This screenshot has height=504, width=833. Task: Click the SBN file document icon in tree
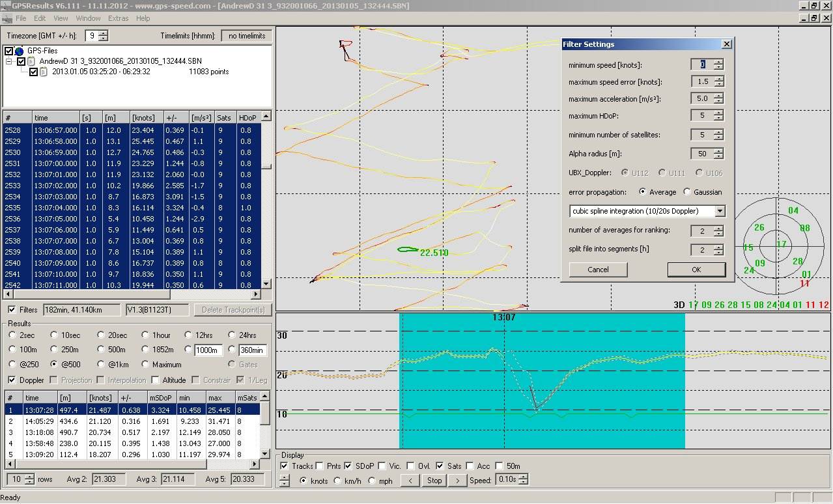click(31, 61)
